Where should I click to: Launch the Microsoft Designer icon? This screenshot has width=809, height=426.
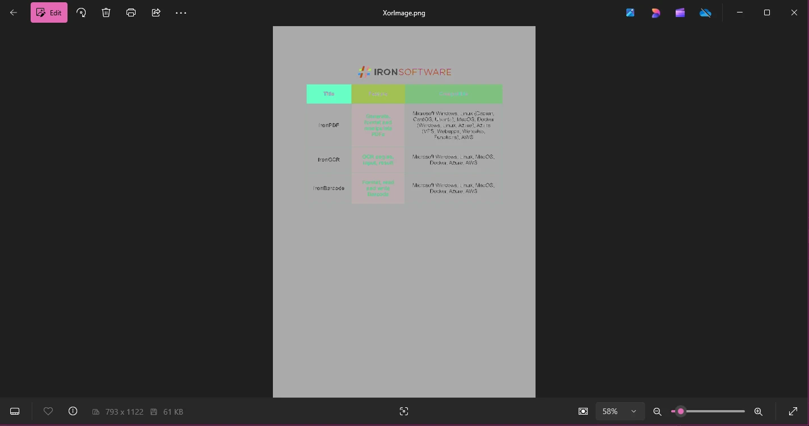(655, 12)
